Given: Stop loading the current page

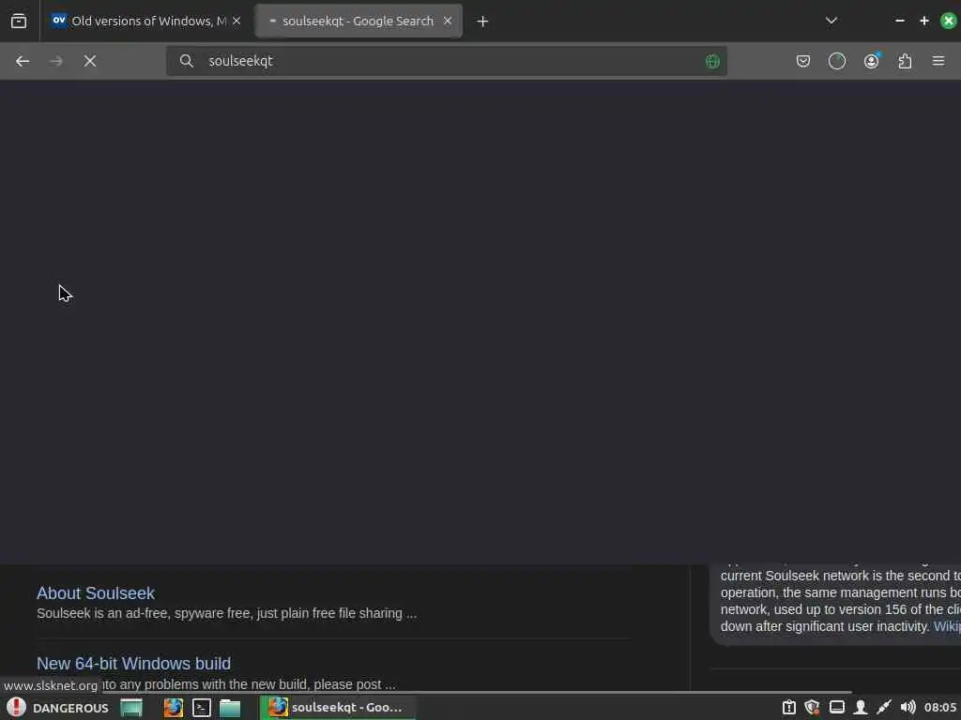Looking at the screenshot, I should [x=90, y=61].
